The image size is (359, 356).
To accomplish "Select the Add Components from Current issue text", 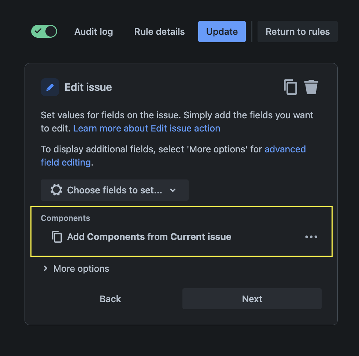I will coord(149,237).
